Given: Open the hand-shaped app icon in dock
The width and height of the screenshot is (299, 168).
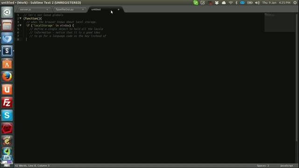Looking at the screenshot, I should 7,141.
